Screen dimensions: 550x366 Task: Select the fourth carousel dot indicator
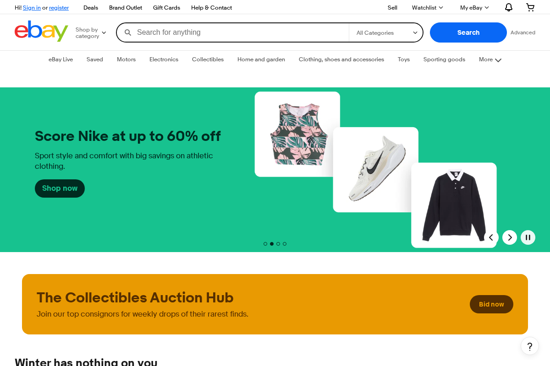(285, 244)
